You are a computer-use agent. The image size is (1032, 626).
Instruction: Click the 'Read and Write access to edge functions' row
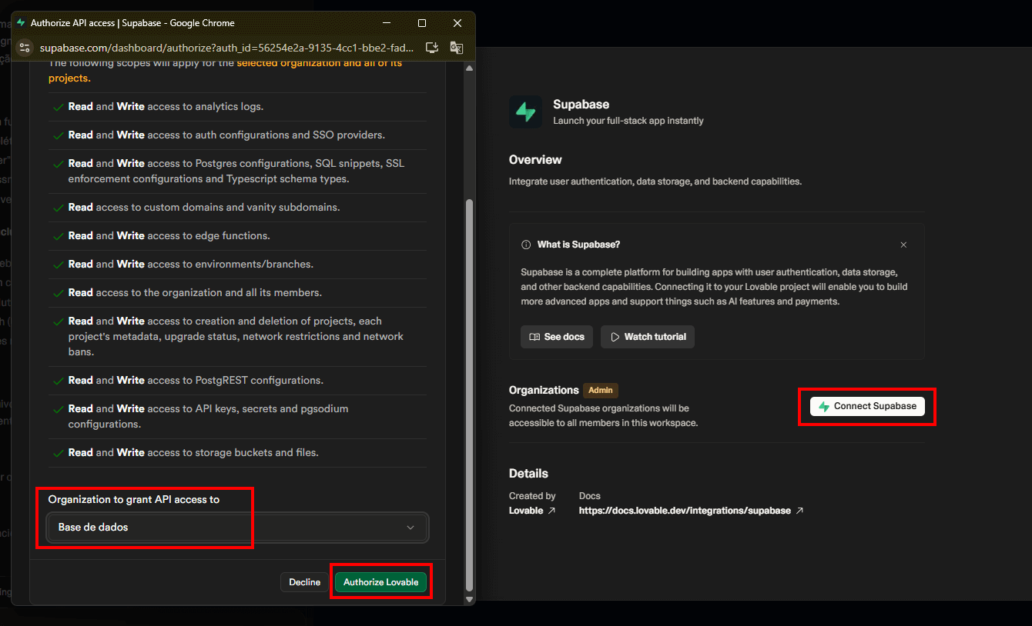[237, 236]
